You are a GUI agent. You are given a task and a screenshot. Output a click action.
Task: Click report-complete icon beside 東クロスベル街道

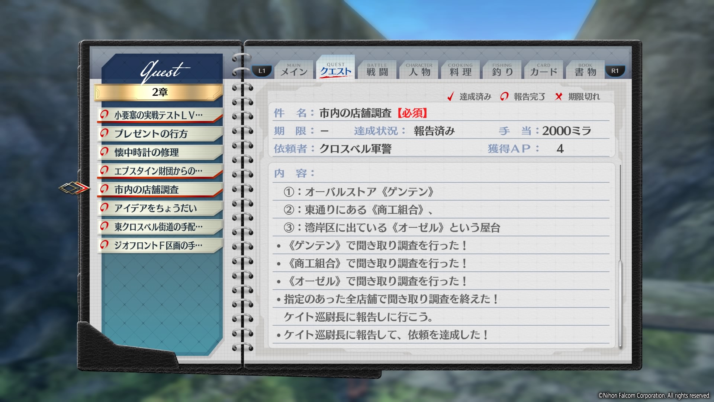click(x=104, y=226)
